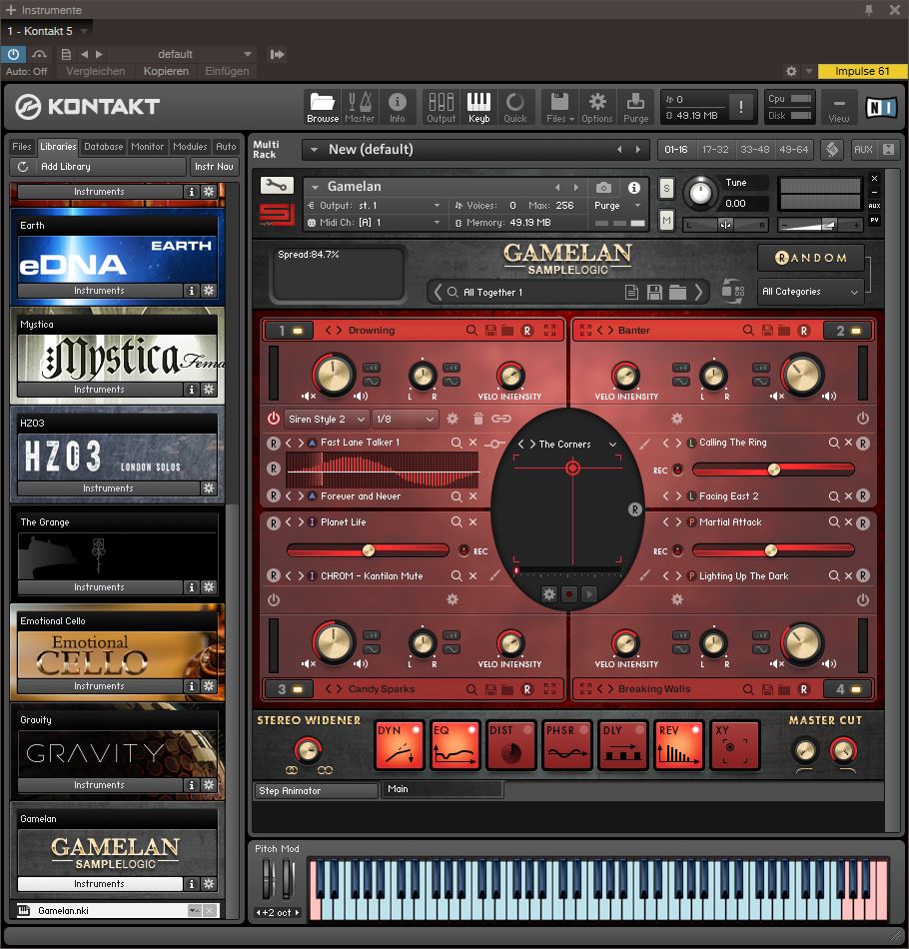Screen dimensions: 909x949
Task: Toggle the DYN effect on
Action: [399, 745]
